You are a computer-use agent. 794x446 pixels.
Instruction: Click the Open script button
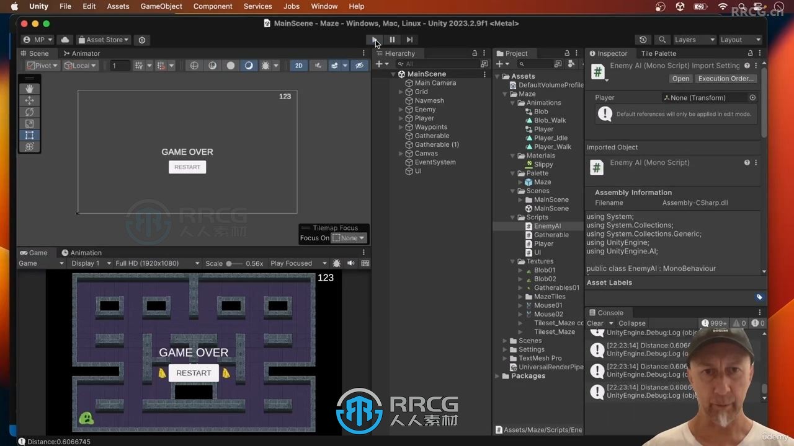pos(680,79)
